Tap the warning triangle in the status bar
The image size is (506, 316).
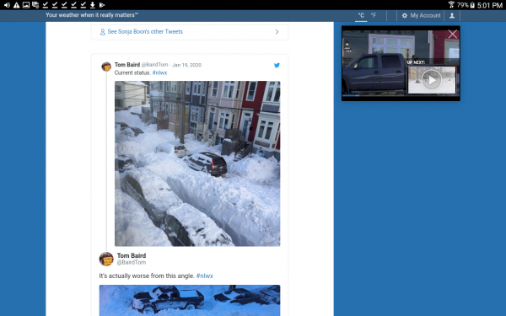pos(16,5)
